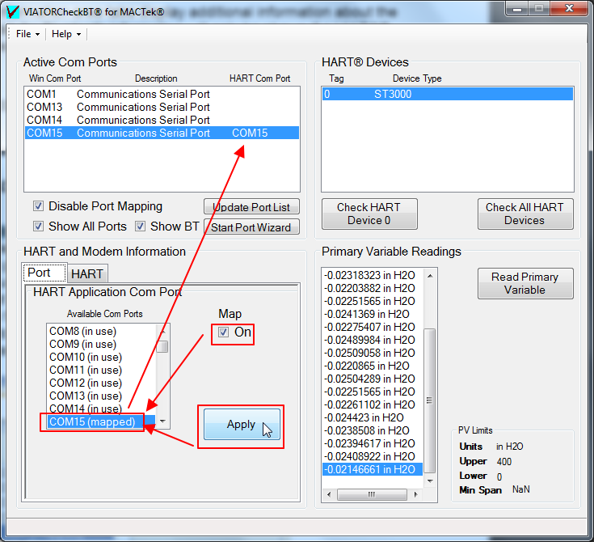Select COM13 (in use) in available ports
The image size is (594, 542).
pyautogui.click(x=100, y=396)
